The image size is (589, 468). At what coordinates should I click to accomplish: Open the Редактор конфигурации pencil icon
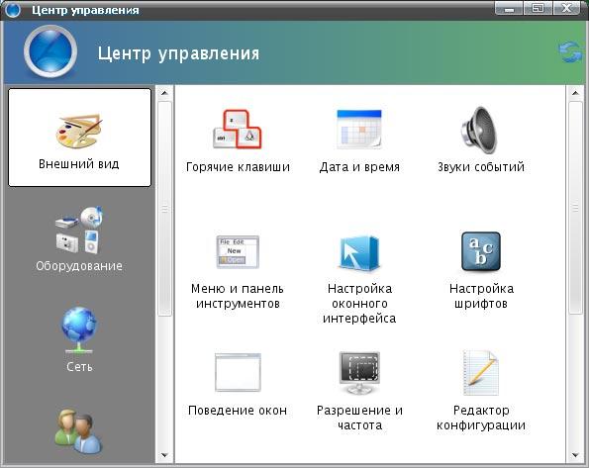coord(481,373)
